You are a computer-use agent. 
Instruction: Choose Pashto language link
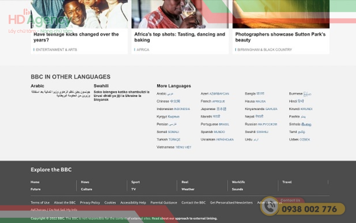coord(297,117)
